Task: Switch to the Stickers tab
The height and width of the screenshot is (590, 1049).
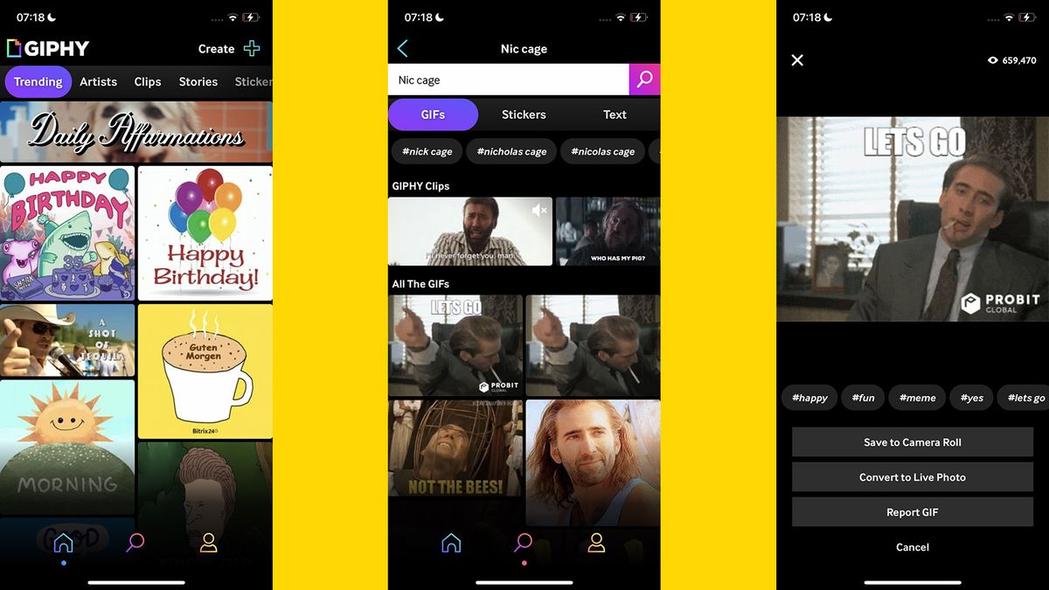Action: click(523, 114)
